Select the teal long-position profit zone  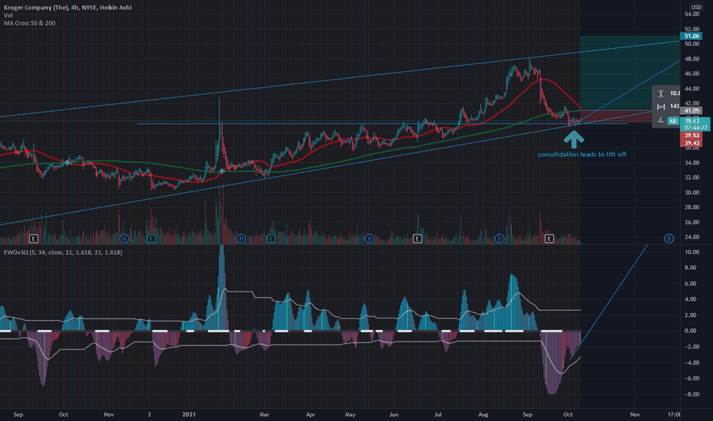tap(630, 73)
